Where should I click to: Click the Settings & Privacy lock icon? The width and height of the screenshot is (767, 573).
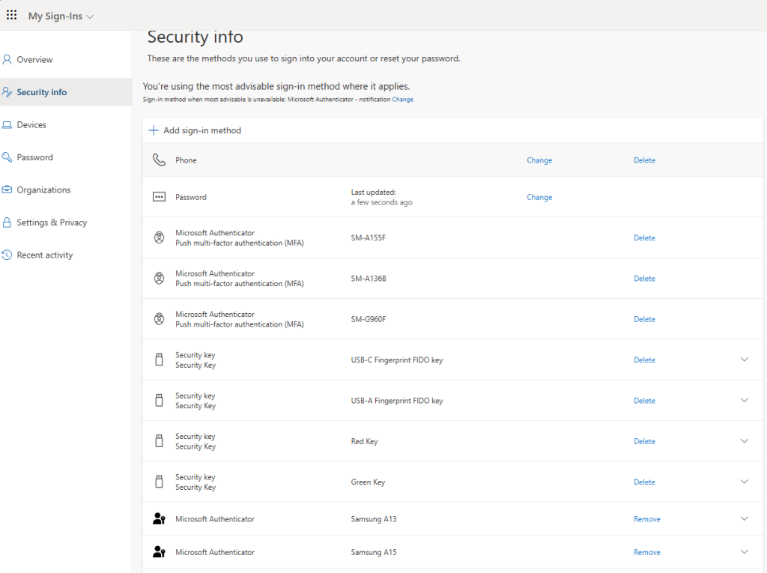[x=7, y=222]
